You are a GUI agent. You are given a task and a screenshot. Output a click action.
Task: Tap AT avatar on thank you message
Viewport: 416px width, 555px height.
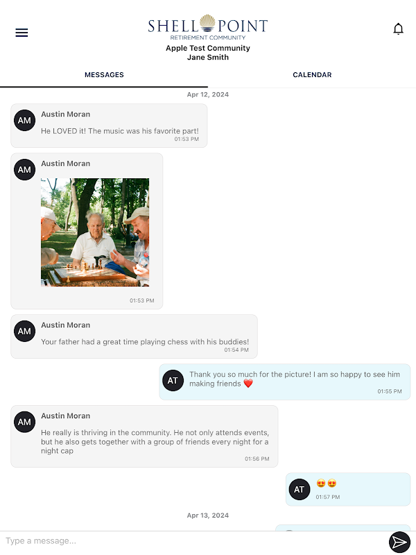173,380
